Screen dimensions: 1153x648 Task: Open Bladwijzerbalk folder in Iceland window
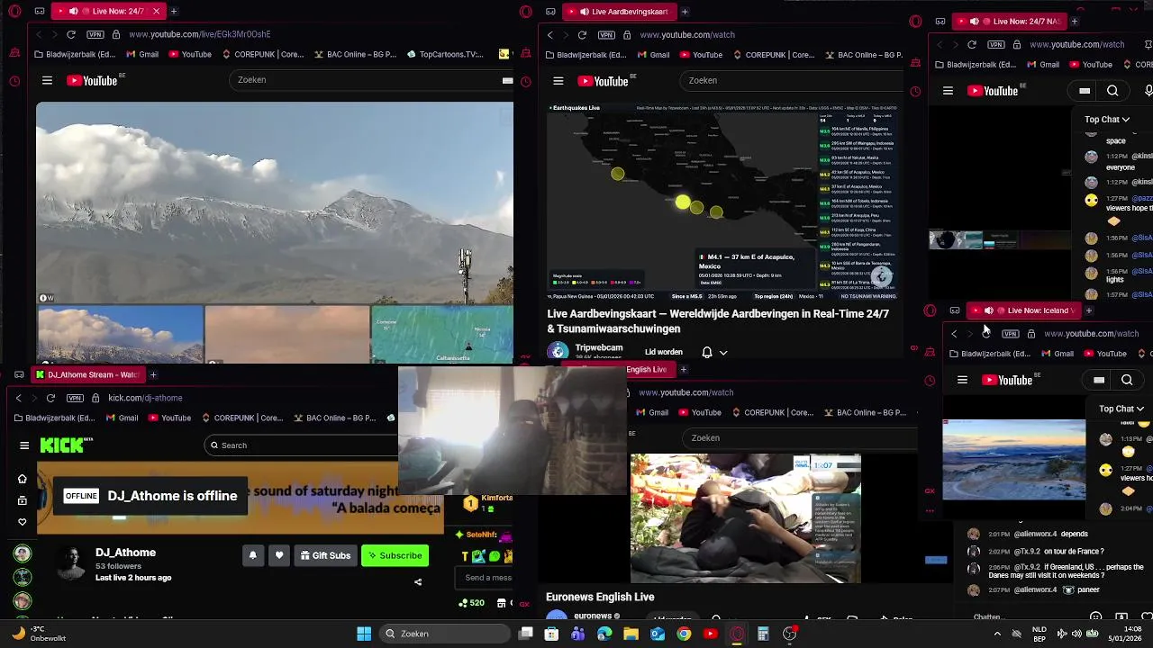[992, 354]
